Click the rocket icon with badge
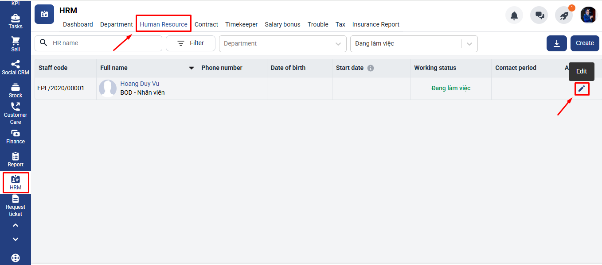 coord(564,15)
